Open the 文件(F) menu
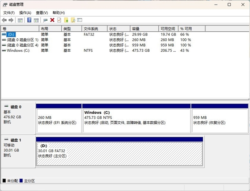This screenshot has width=250, height=191. pos(9,13)
